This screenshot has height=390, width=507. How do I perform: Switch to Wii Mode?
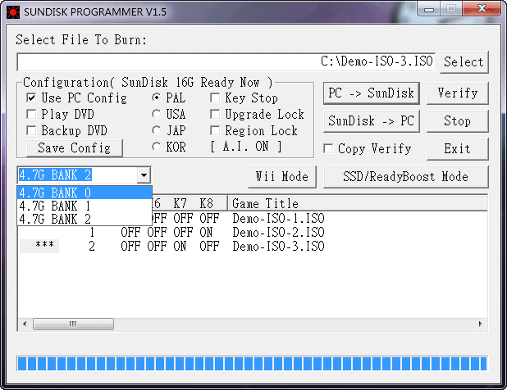click(282, 177)
